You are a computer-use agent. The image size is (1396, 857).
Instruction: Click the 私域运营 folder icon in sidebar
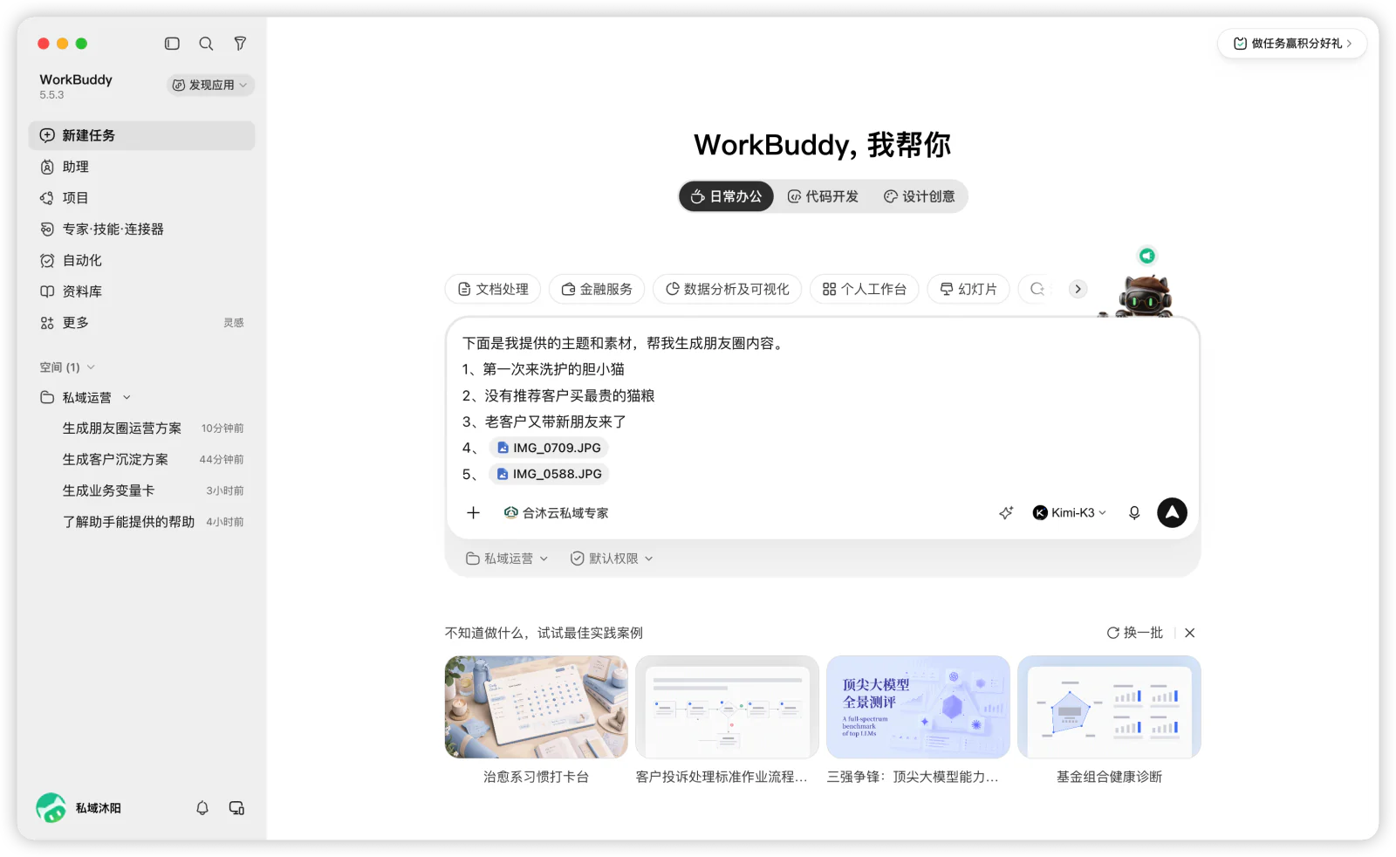47,398
